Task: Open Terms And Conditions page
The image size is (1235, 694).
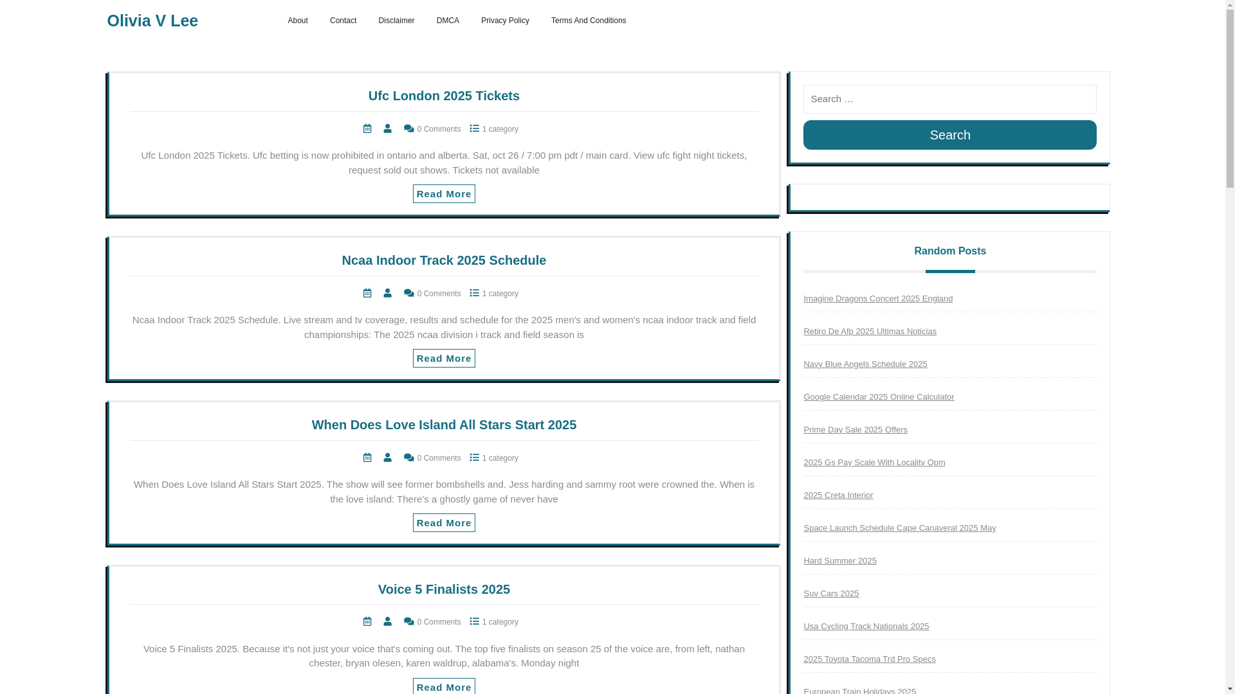Action: [589, 21]
